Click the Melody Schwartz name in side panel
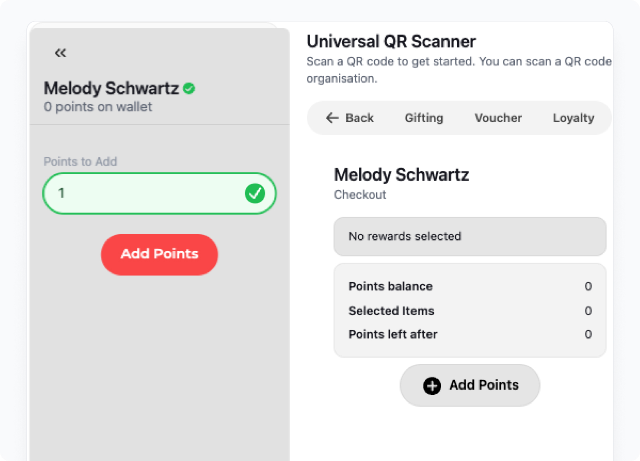 [111, 89]
